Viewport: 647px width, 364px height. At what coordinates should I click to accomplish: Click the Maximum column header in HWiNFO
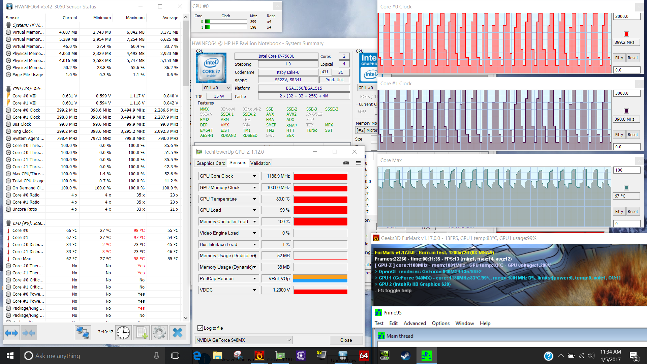pyautogui.click(x=130, y=18)
